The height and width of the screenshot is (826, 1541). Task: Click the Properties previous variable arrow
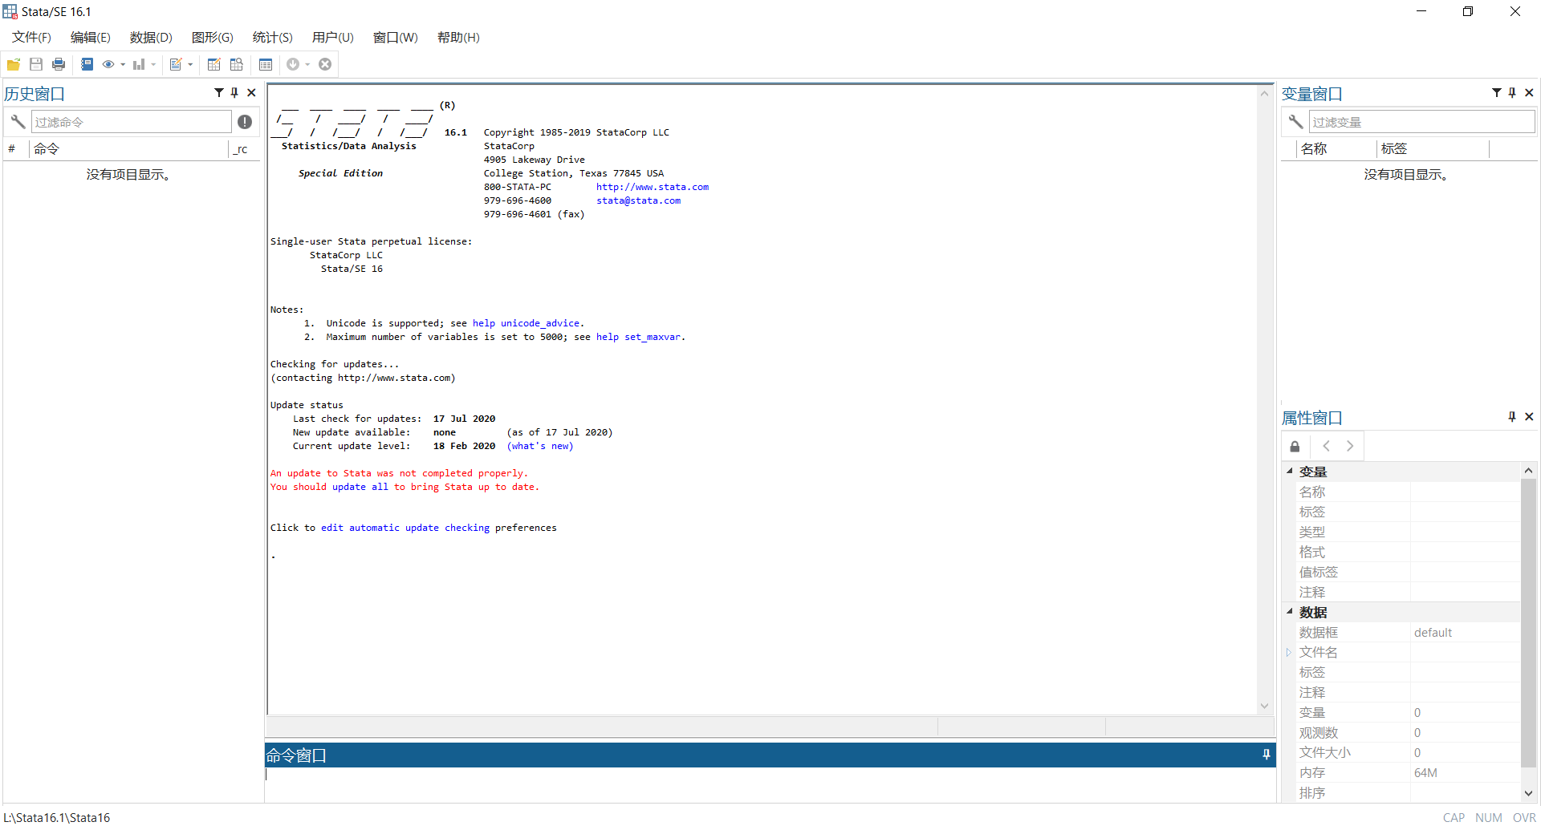point(1326,447)
